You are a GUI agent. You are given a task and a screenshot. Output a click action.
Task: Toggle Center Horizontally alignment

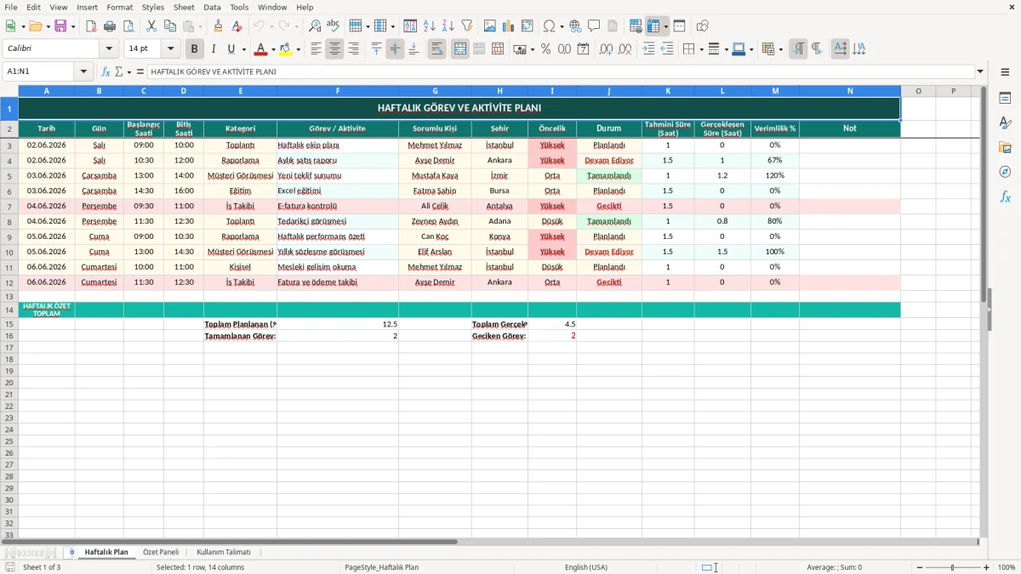334,49
